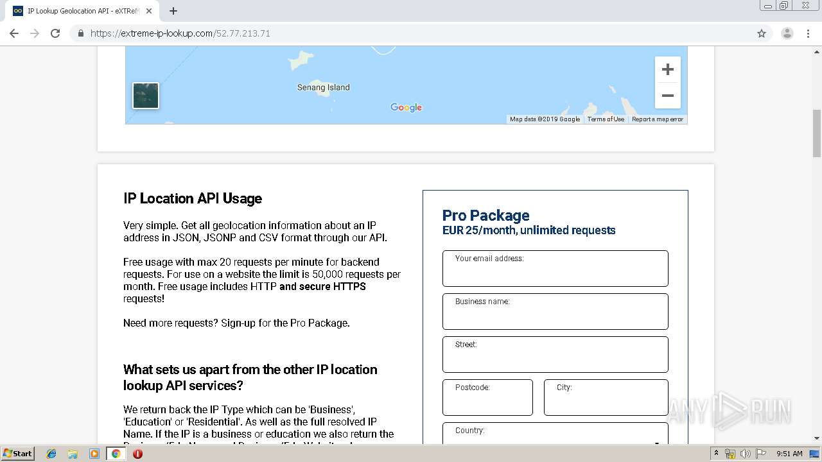Image resolution: width=822 pixels, height=462 pixels.
Task: Open File Explorer from the taskbar
Action: tap(73, 454)
